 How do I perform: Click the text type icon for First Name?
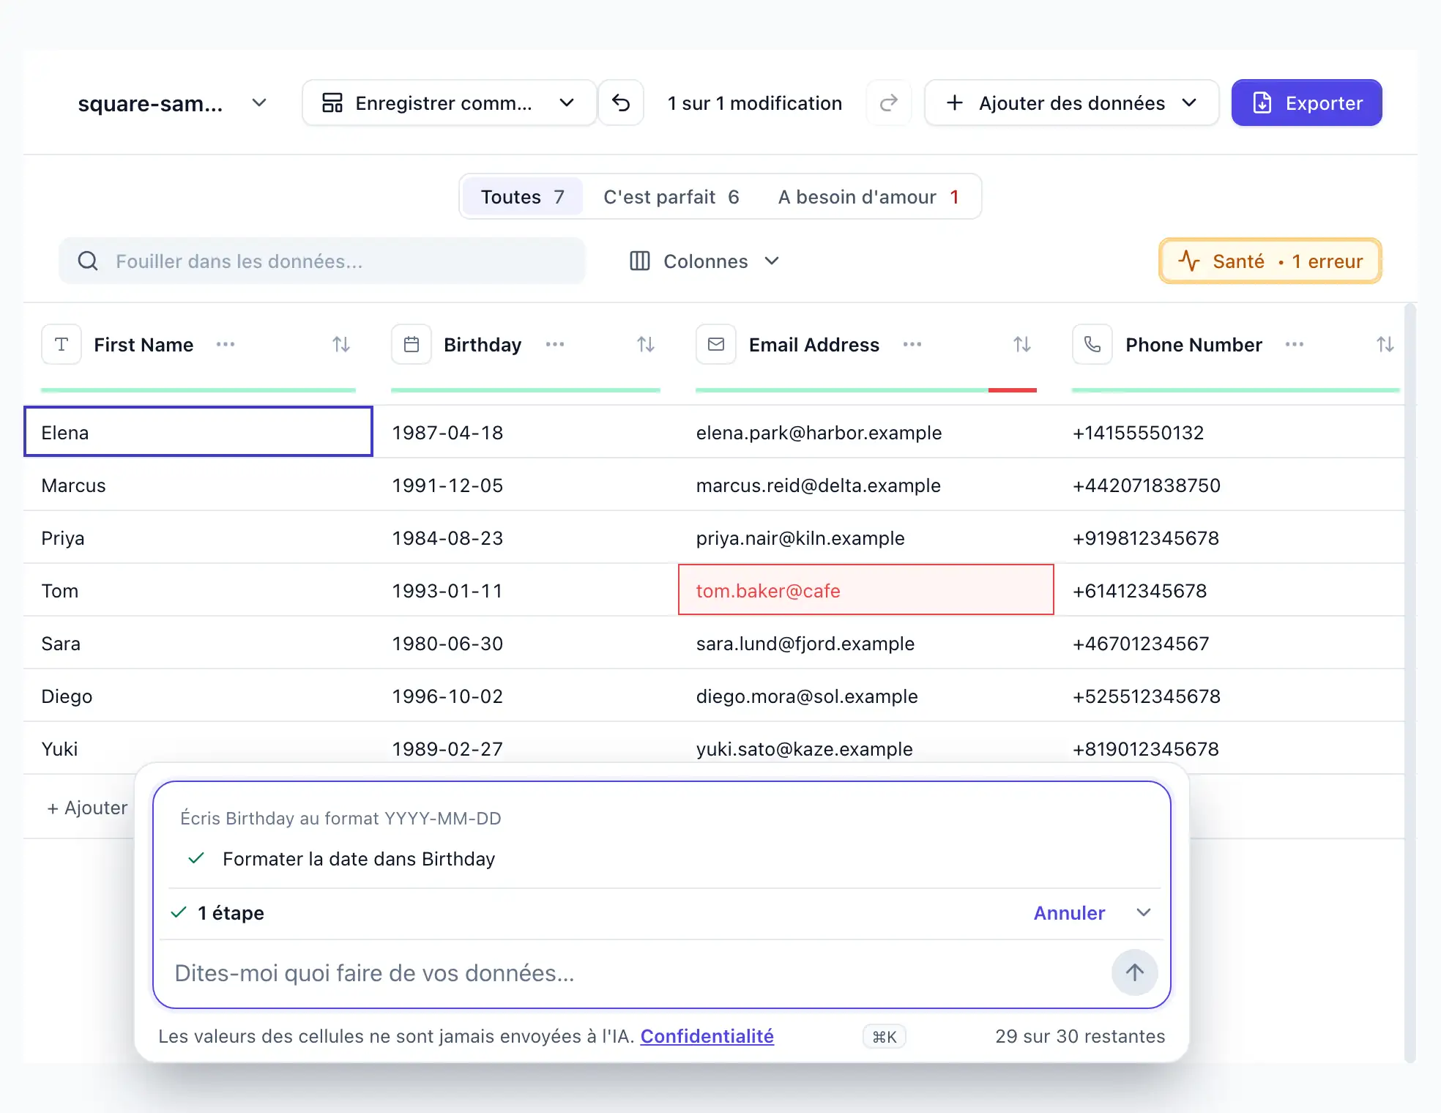pos(62,344)
